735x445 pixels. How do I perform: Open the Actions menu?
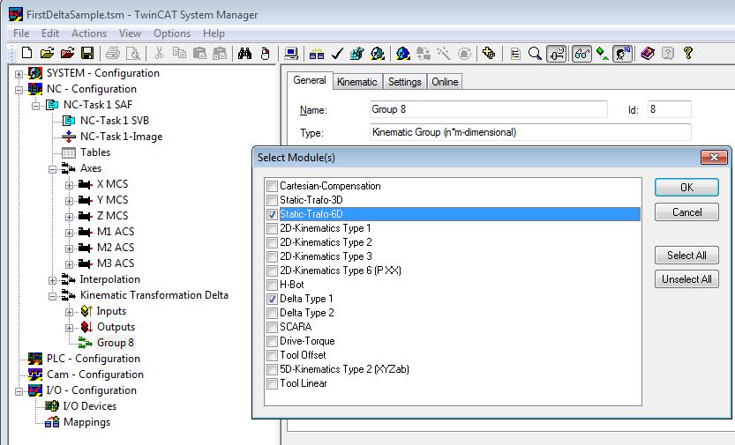[88, 33]
